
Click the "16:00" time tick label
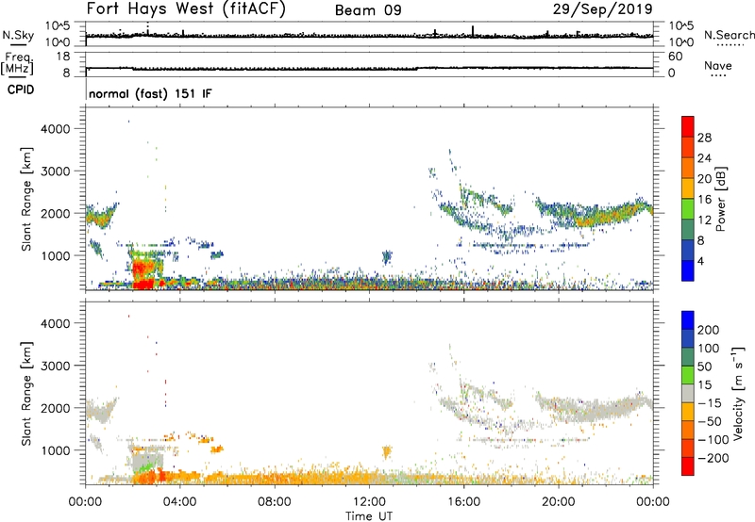pos(463,502)
